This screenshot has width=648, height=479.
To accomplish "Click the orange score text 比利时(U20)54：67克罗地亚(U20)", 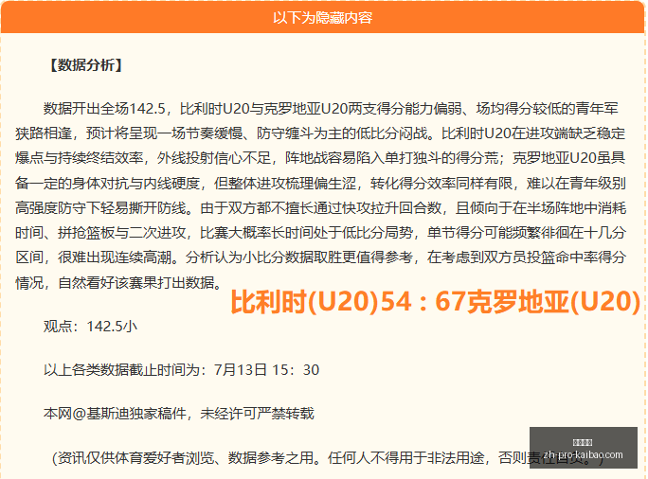I will point(435,301).
